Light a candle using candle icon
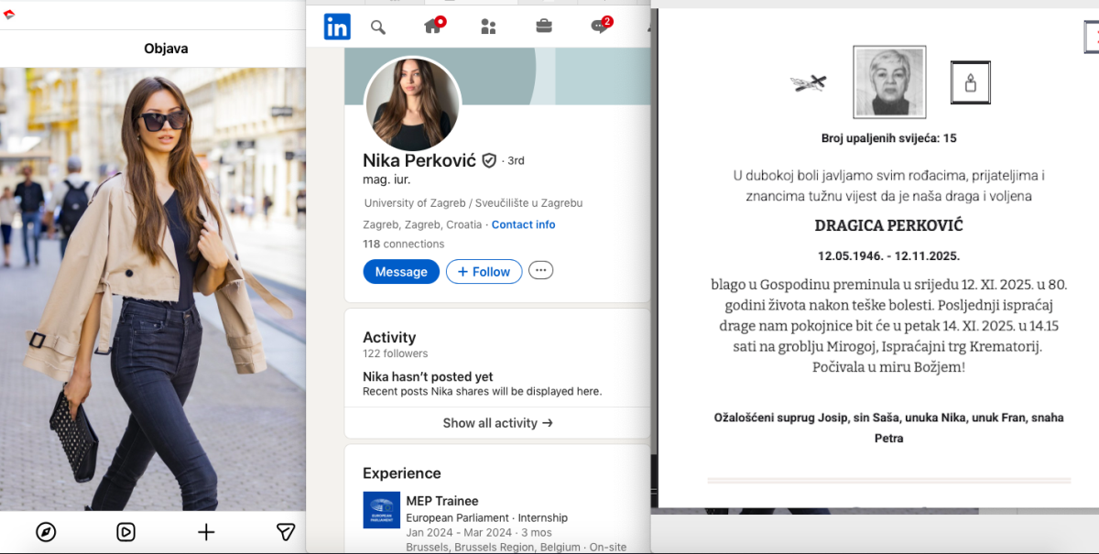The width and height of the screenshot is (1099, 554). coord(970,83)
